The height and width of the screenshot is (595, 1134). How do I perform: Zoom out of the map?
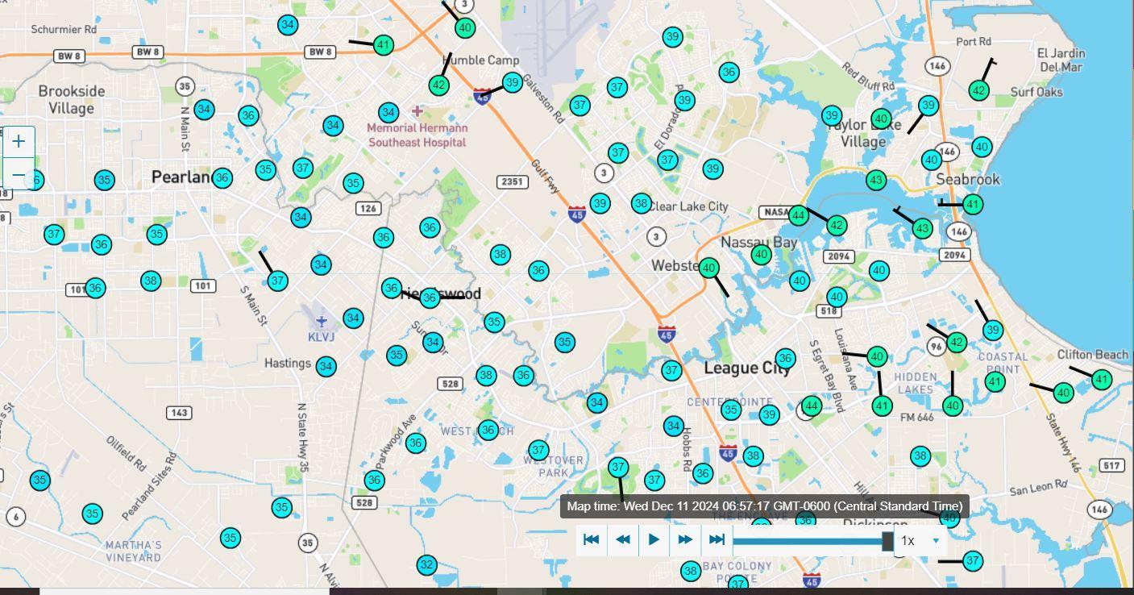19,174
